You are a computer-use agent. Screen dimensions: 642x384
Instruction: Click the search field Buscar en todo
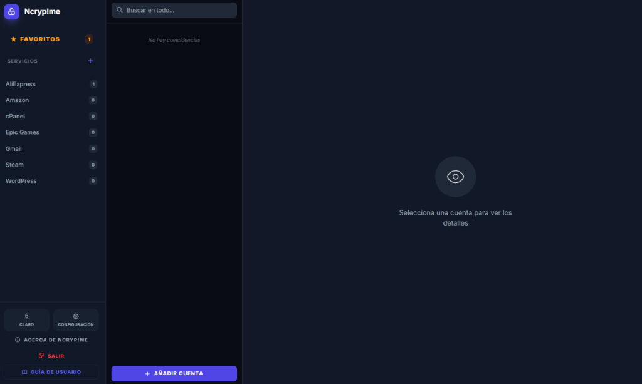[179, 10]
